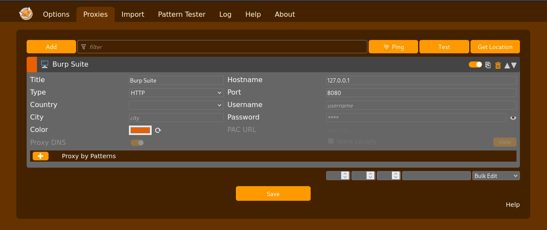This screenshot has width=547, height=230.
Task: Click the computer icon beside Burp Suite
Action: point(44,64)
